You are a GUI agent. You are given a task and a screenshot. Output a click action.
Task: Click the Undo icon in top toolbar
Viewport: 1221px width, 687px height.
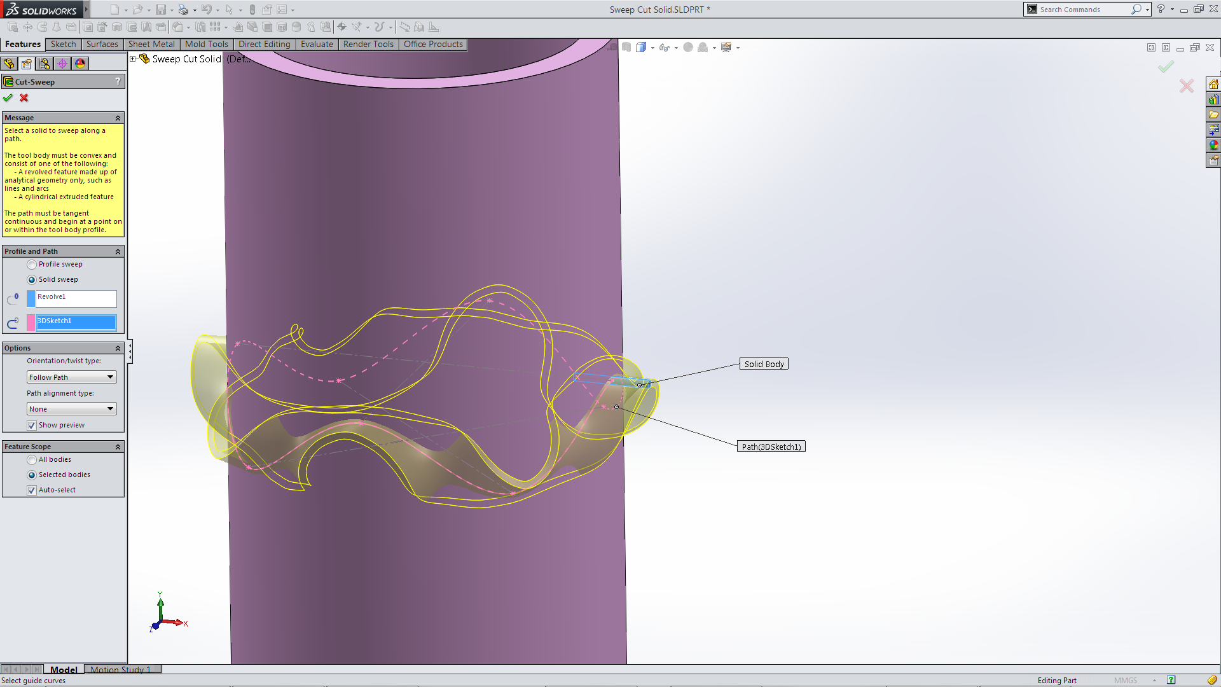coord(206,10)
